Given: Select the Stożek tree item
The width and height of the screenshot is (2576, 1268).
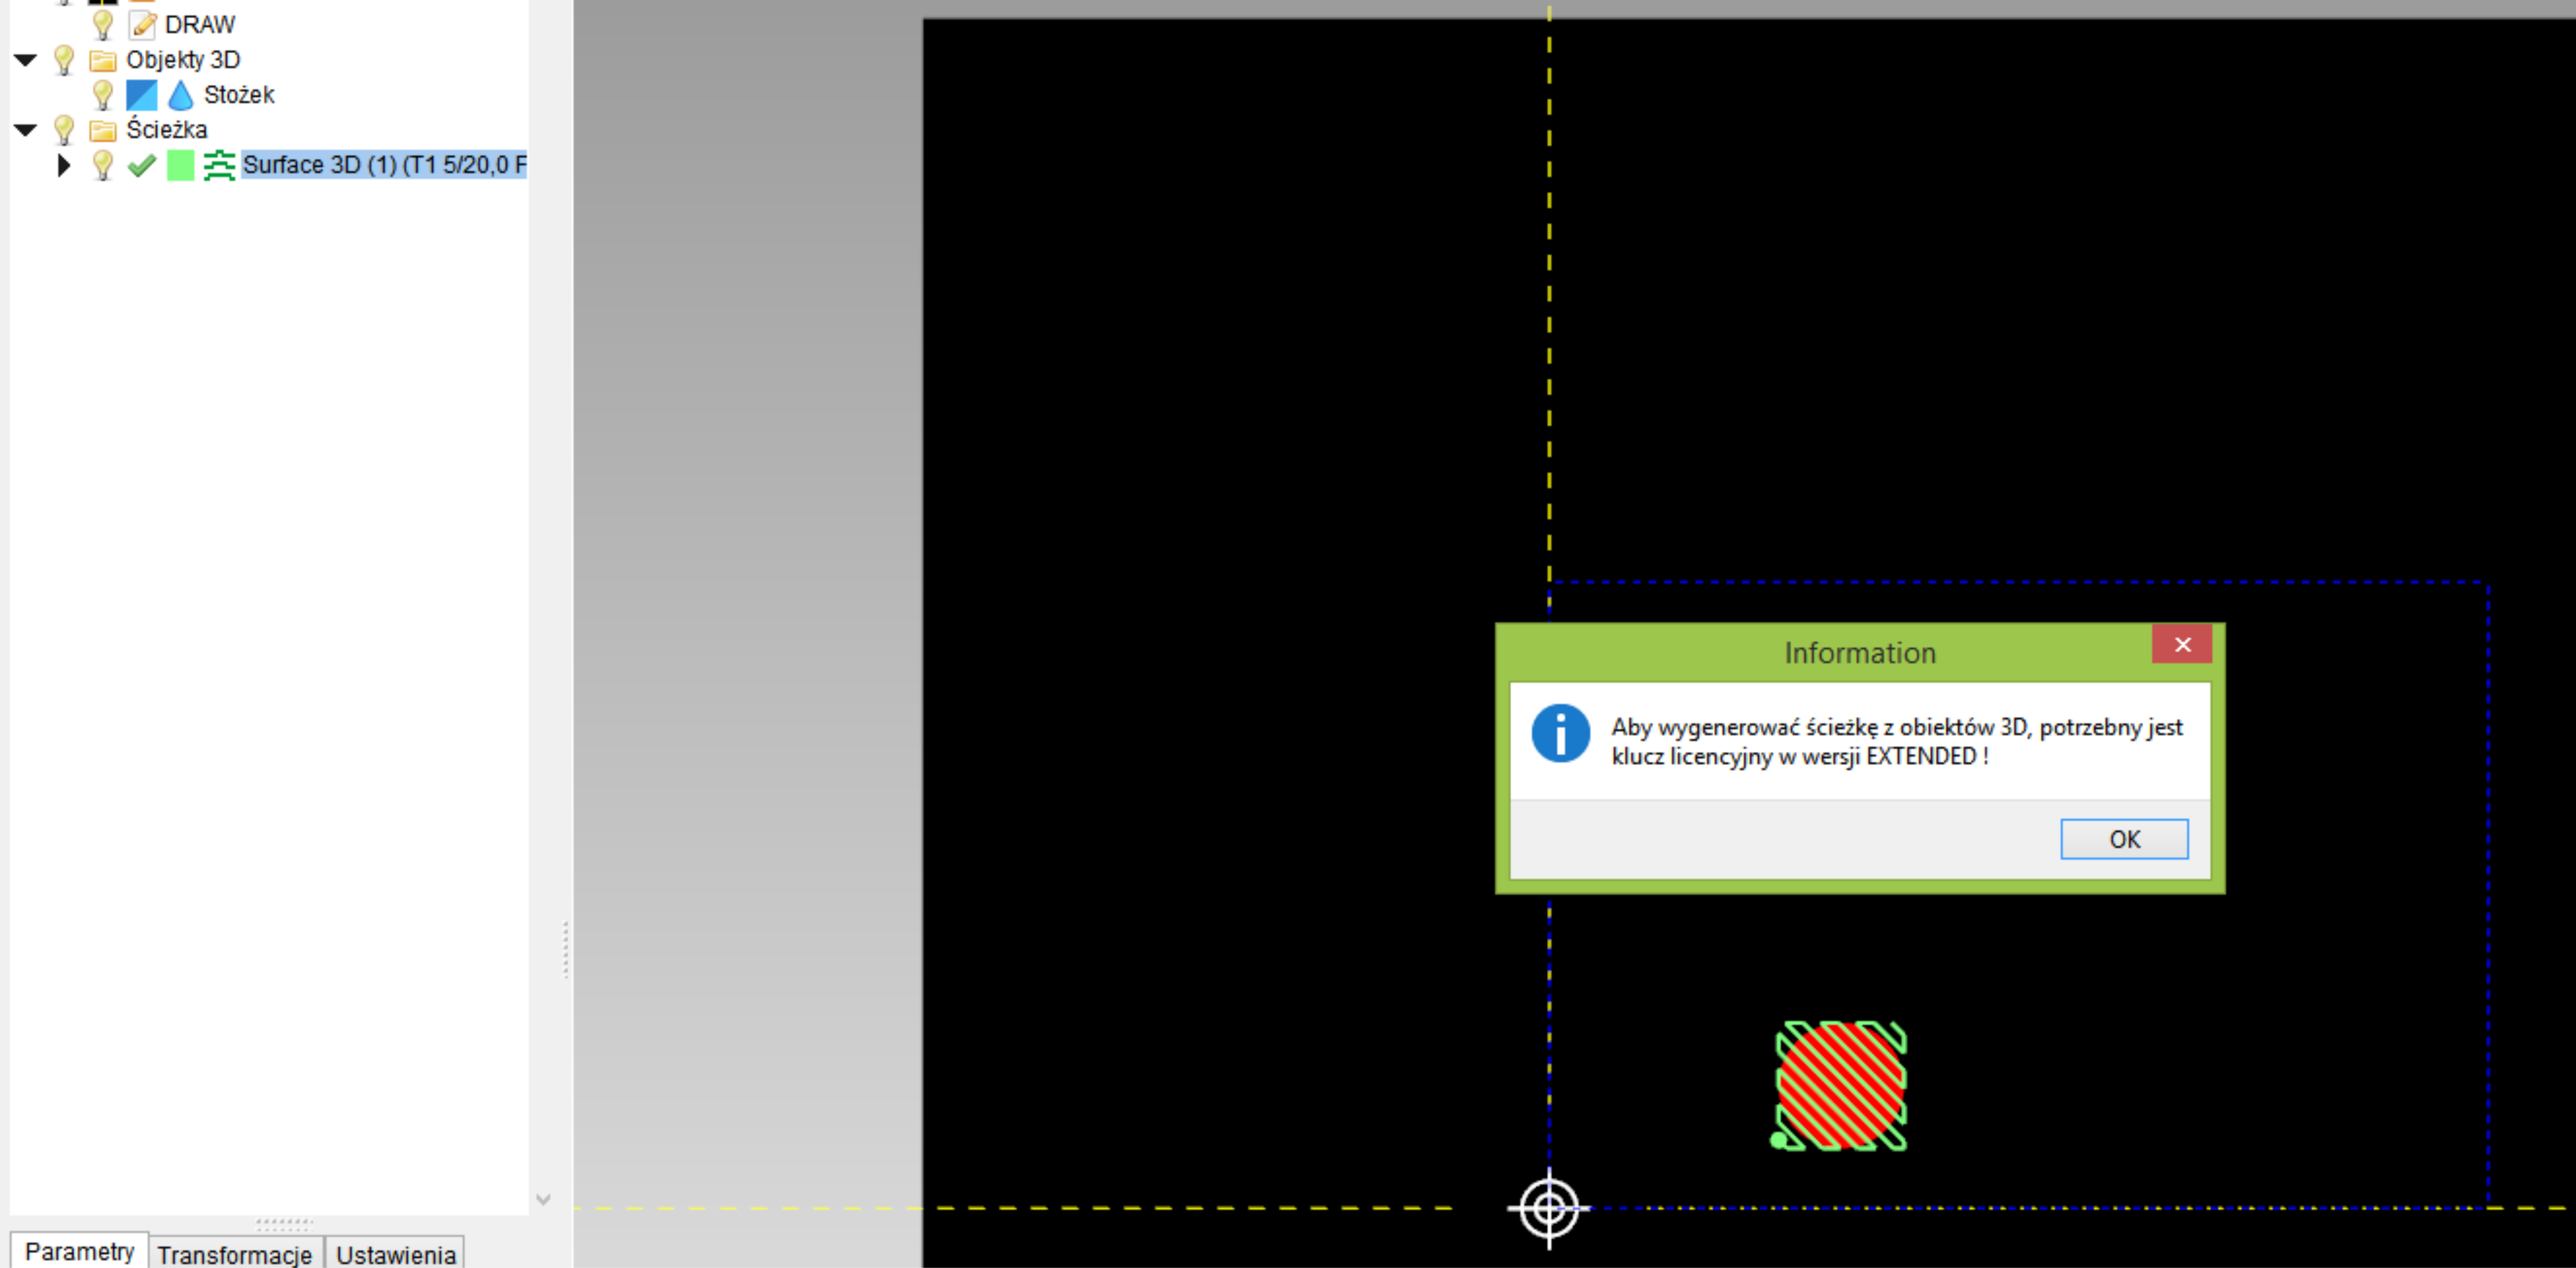Looking at the screenshot, I should (x=239, y=95).
